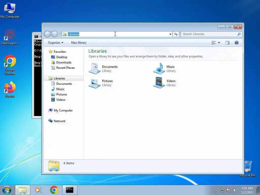The height and width of the screenshot is (195, 260).
Task: Click the volume speaker tray icon
Action: pyautogui.click(x=234, y=190)
